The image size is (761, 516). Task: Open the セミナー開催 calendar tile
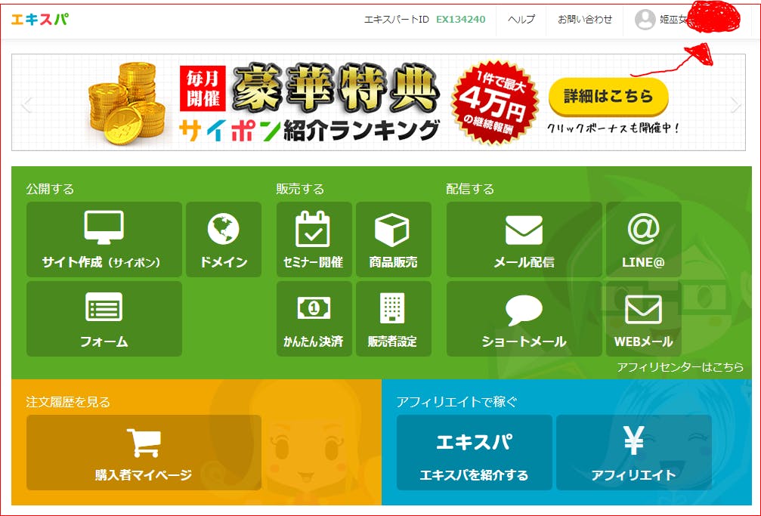tap(314, 239)
